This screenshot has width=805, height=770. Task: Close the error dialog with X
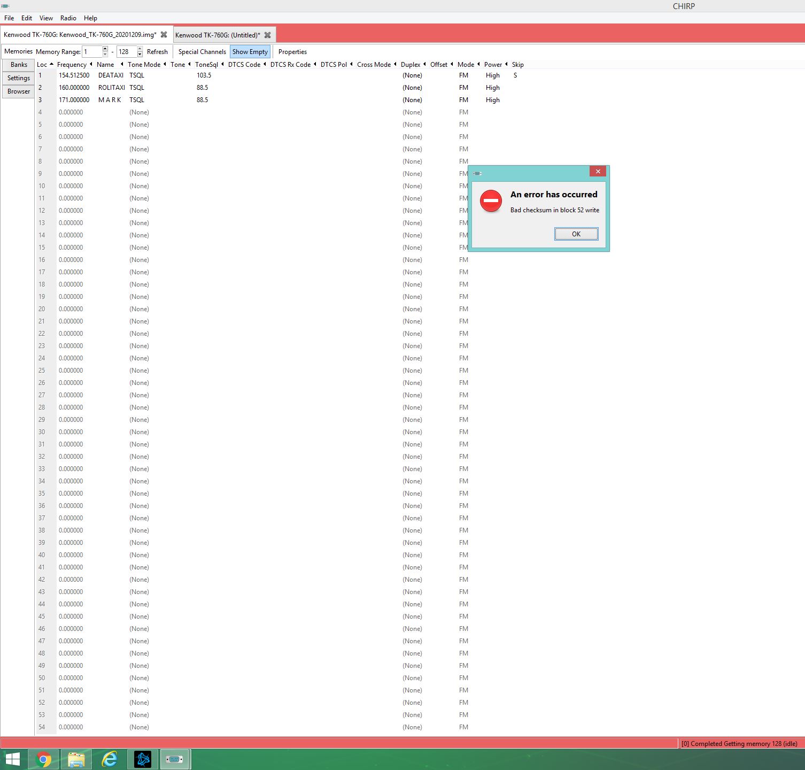(x=598, y=172)
